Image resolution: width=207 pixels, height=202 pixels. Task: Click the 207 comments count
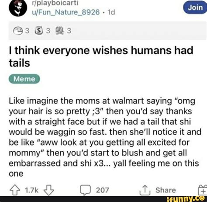(103, 190)
